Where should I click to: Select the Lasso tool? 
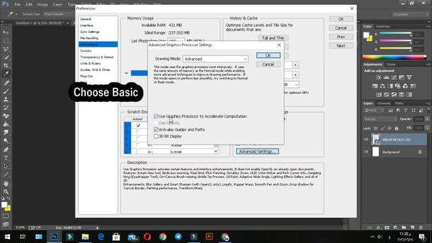point(6,49)
